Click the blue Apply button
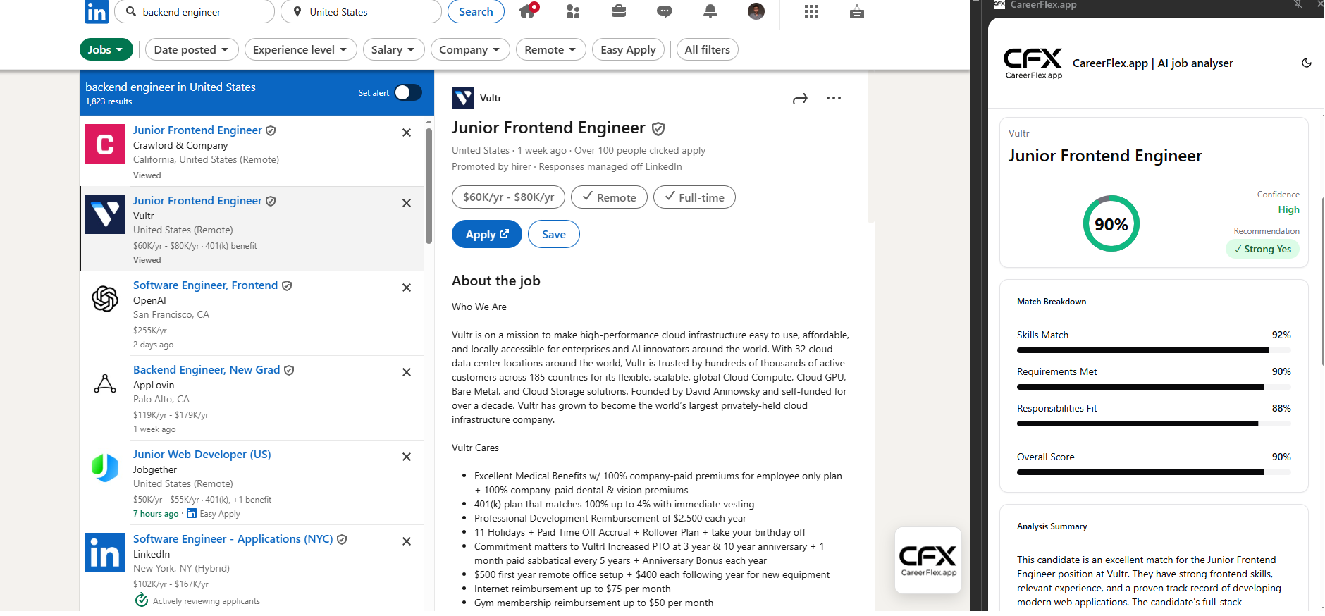 pos(487,234)
